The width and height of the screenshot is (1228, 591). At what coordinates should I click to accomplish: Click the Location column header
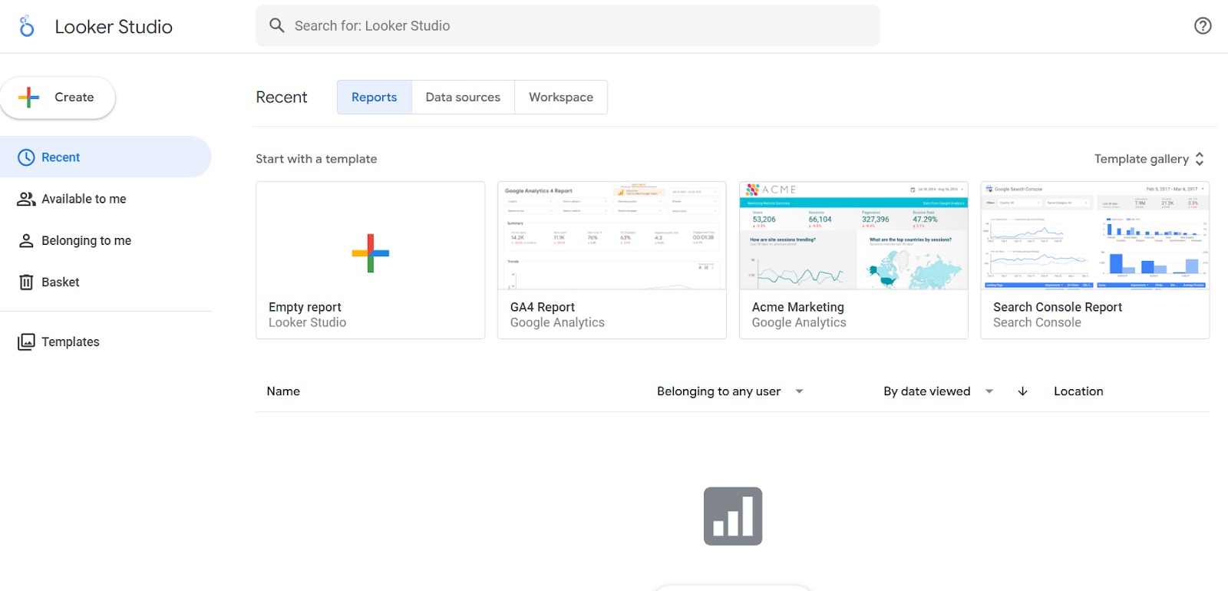[1078, 391]
